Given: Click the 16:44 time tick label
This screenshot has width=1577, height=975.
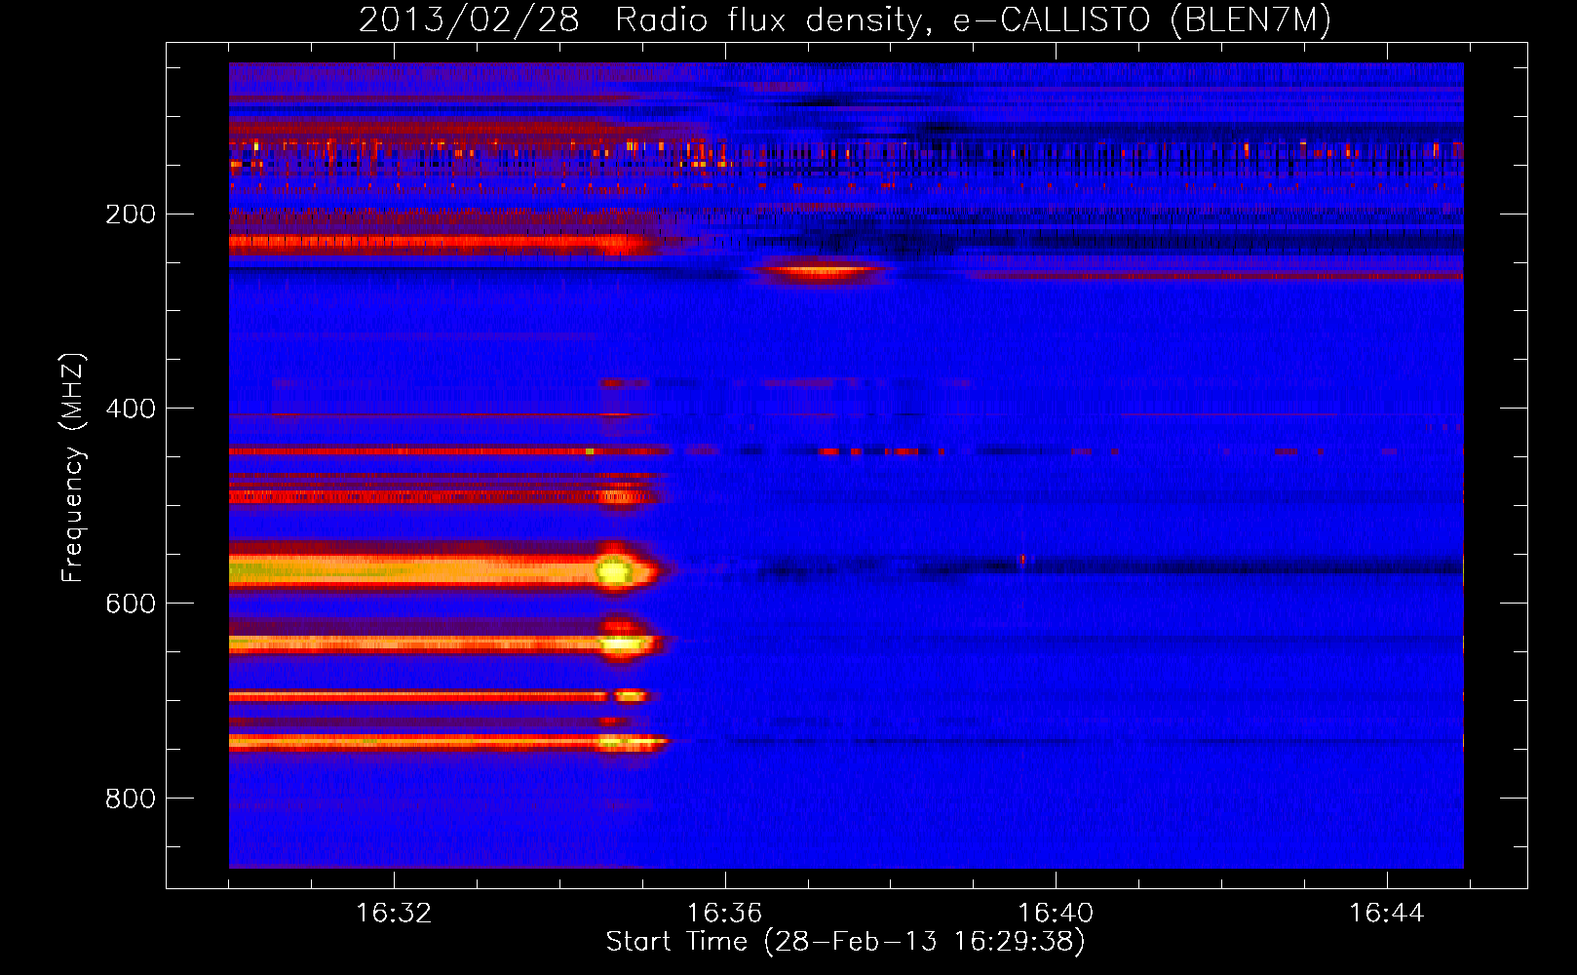Looking at the screenshot, I should click(x=1386, y=914).
